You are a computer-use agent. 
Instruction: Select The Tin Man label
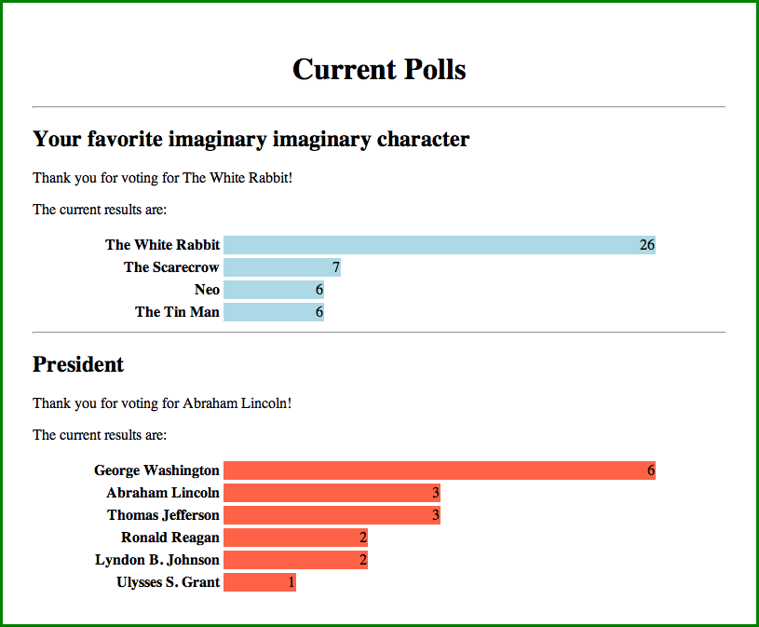tap(177, 312)
